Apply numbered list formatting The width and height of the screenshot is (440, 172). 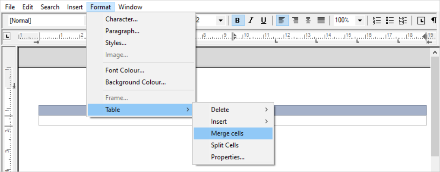click(x=377, y=20)
